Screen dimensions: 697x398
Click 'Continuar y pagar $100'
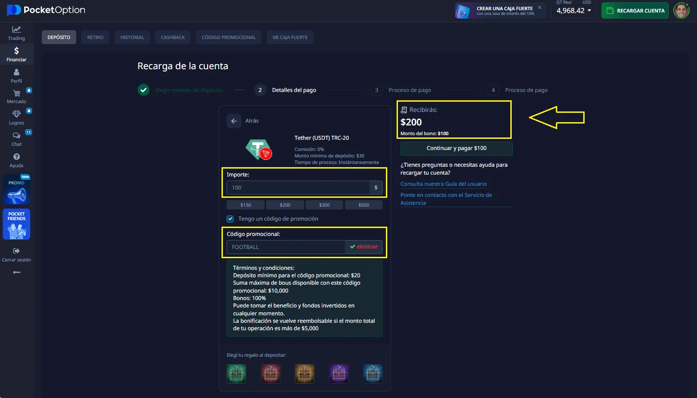pyautogui.click(x=456, y=148)
